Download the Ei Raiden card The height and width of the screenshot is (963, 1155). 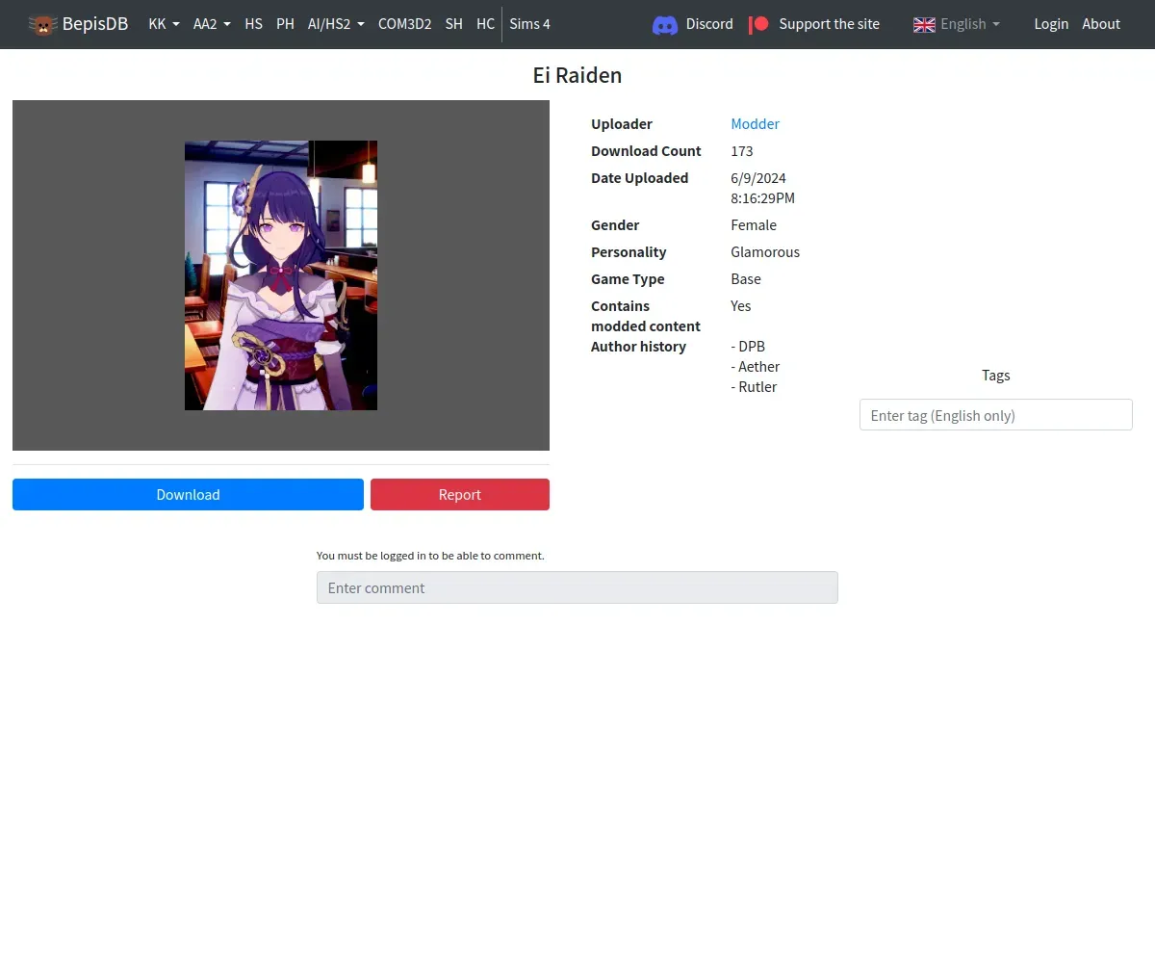(188, 494)
